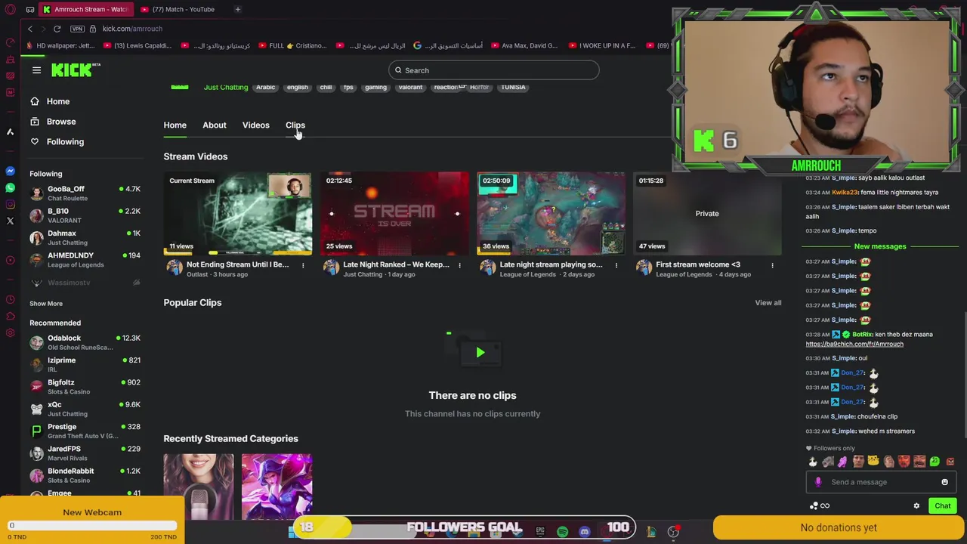Open Instagram in Opera sidebar
Viewport: 967px width, 544px height.
(10, 204)
